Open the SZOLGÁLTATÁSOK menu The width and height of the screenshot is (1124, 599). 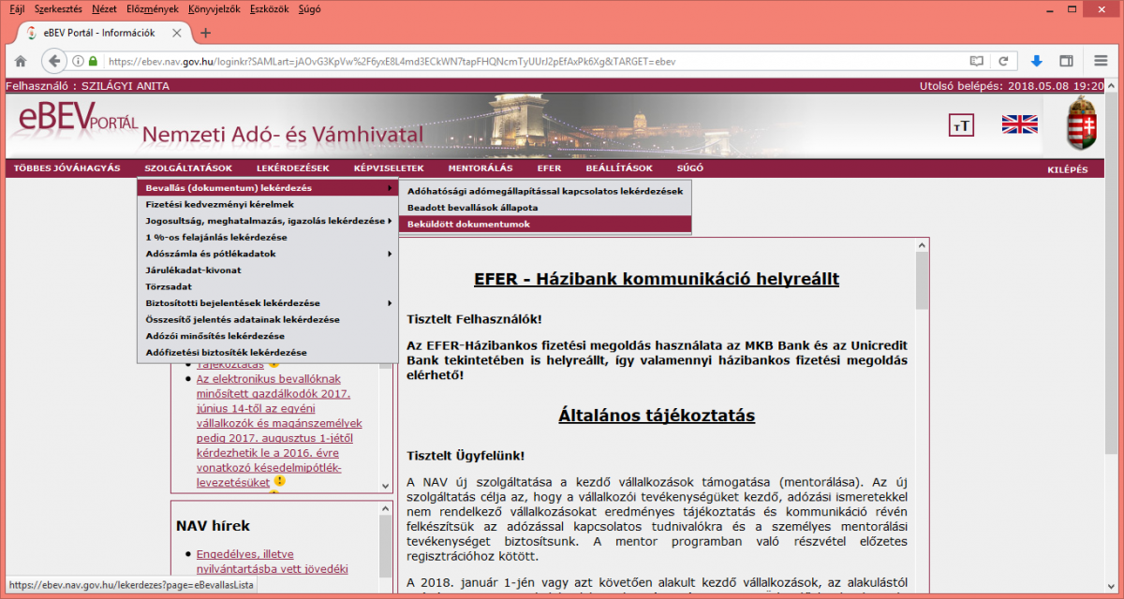188,168
